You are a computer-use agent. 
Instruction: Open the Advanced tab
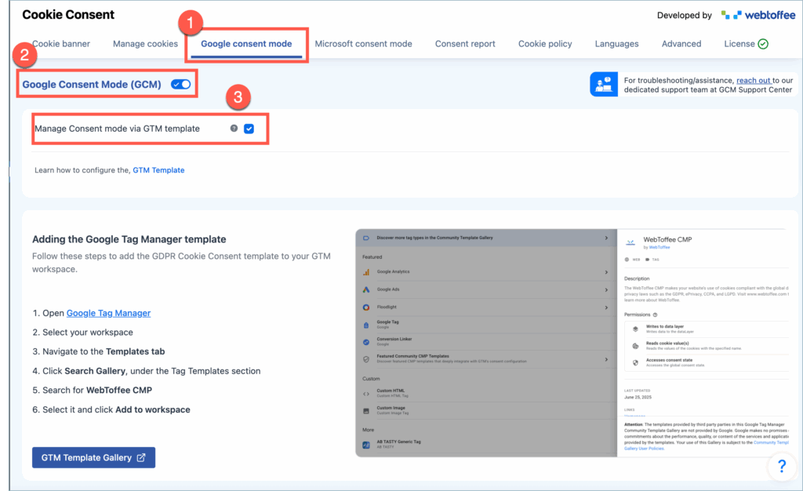(681, 44)
